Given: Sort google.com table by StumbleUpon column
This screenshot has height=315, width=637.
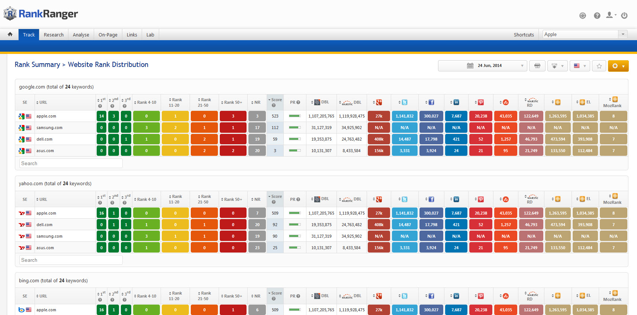Looking at the screenshot, I should (x=505, y=102).
